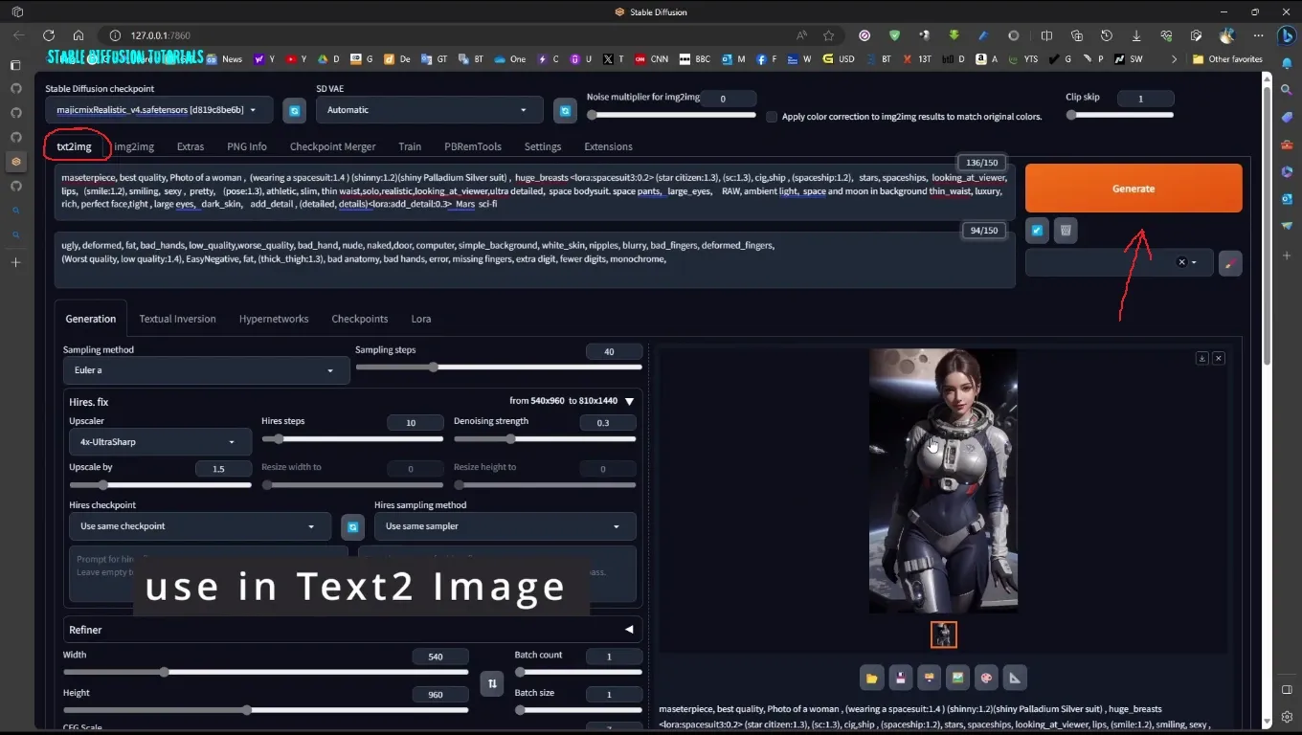Open the Hires sampling method dropdown
Image resolution: width=1302 pixels, height=735 pixels.
505,526
